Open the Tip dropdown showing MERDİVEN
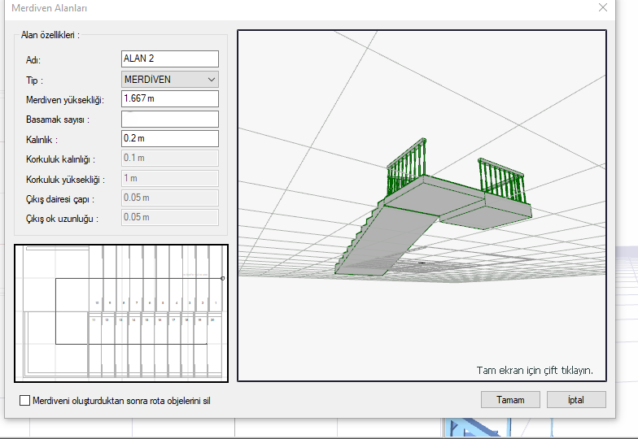Image resolution: width=638 pixels, height=439 pixels. [169, 79]
